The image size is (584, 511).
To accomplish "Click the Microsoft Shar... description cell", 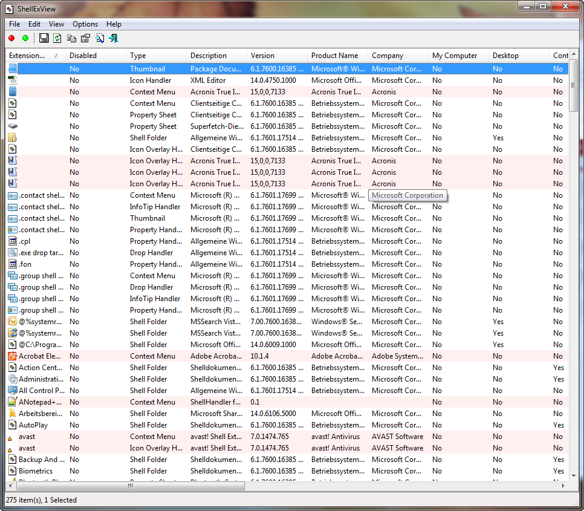I will point(216,414).
